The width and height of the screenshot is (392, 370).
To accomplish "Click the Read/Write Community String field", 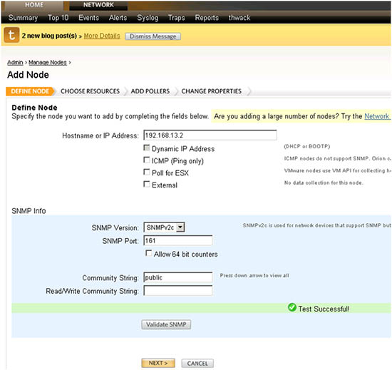I will tap(178, 290).
